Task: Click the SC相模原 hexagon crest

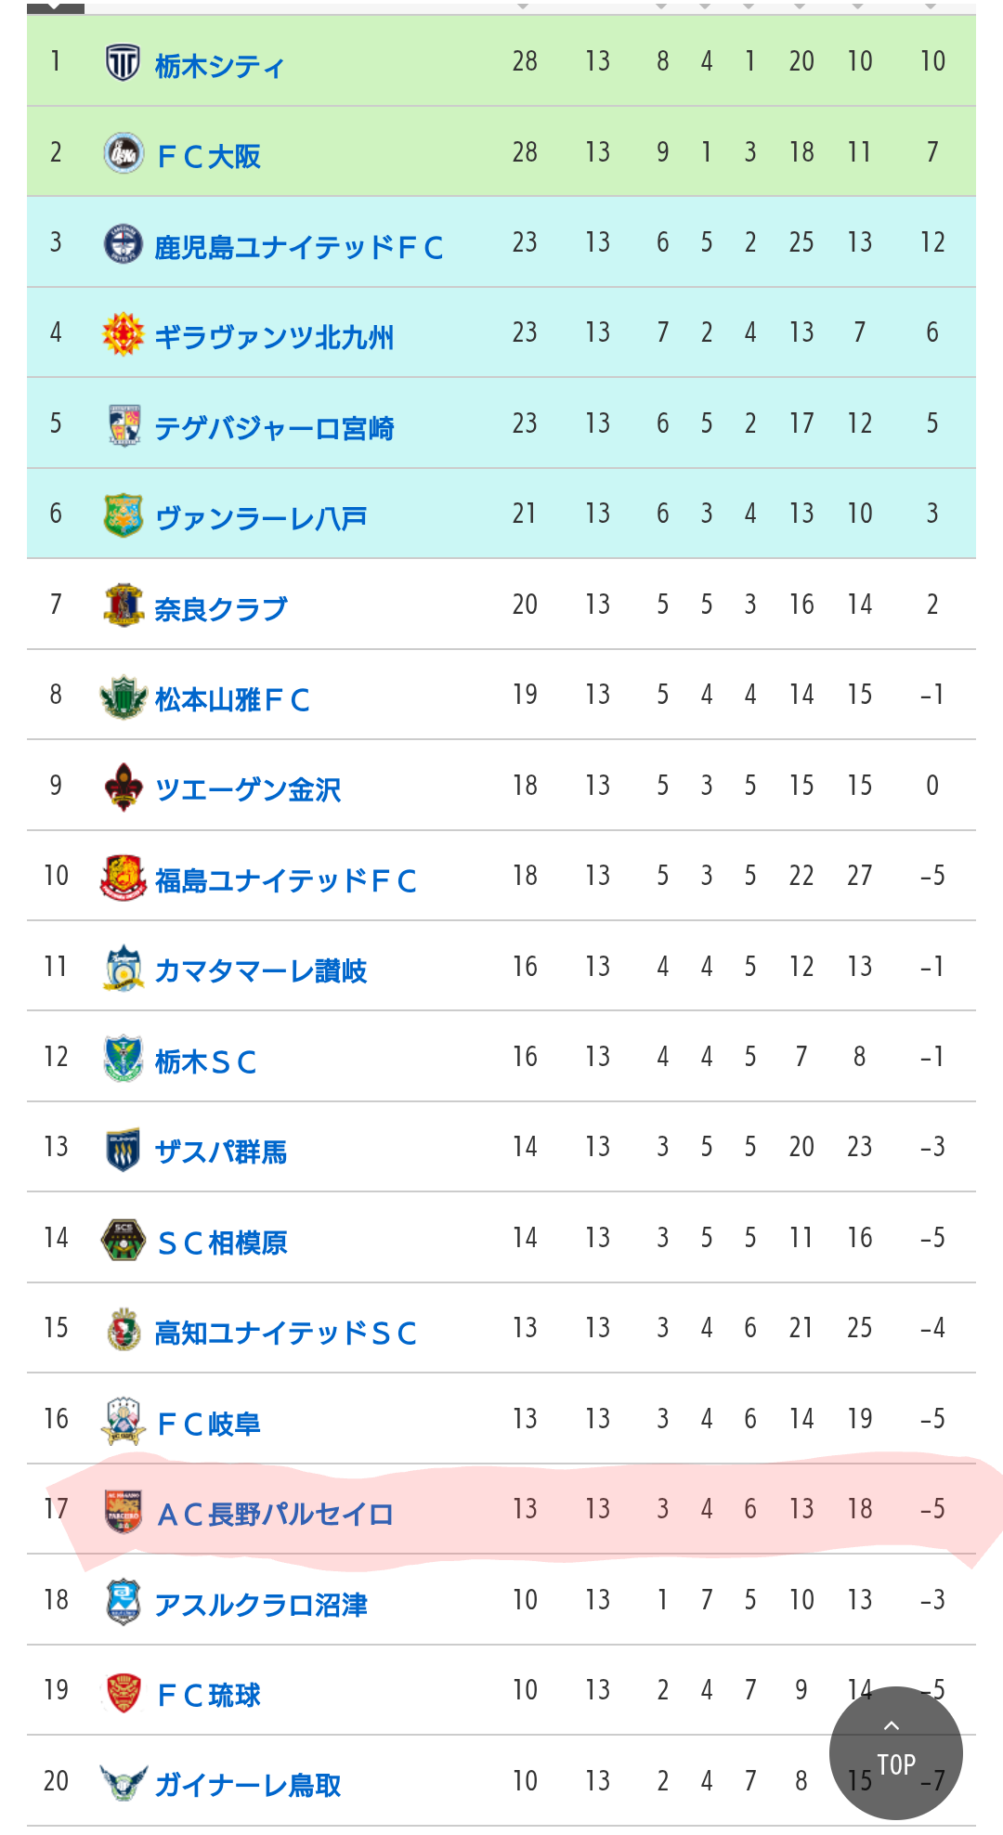Action: click(x=123, y=1239)
